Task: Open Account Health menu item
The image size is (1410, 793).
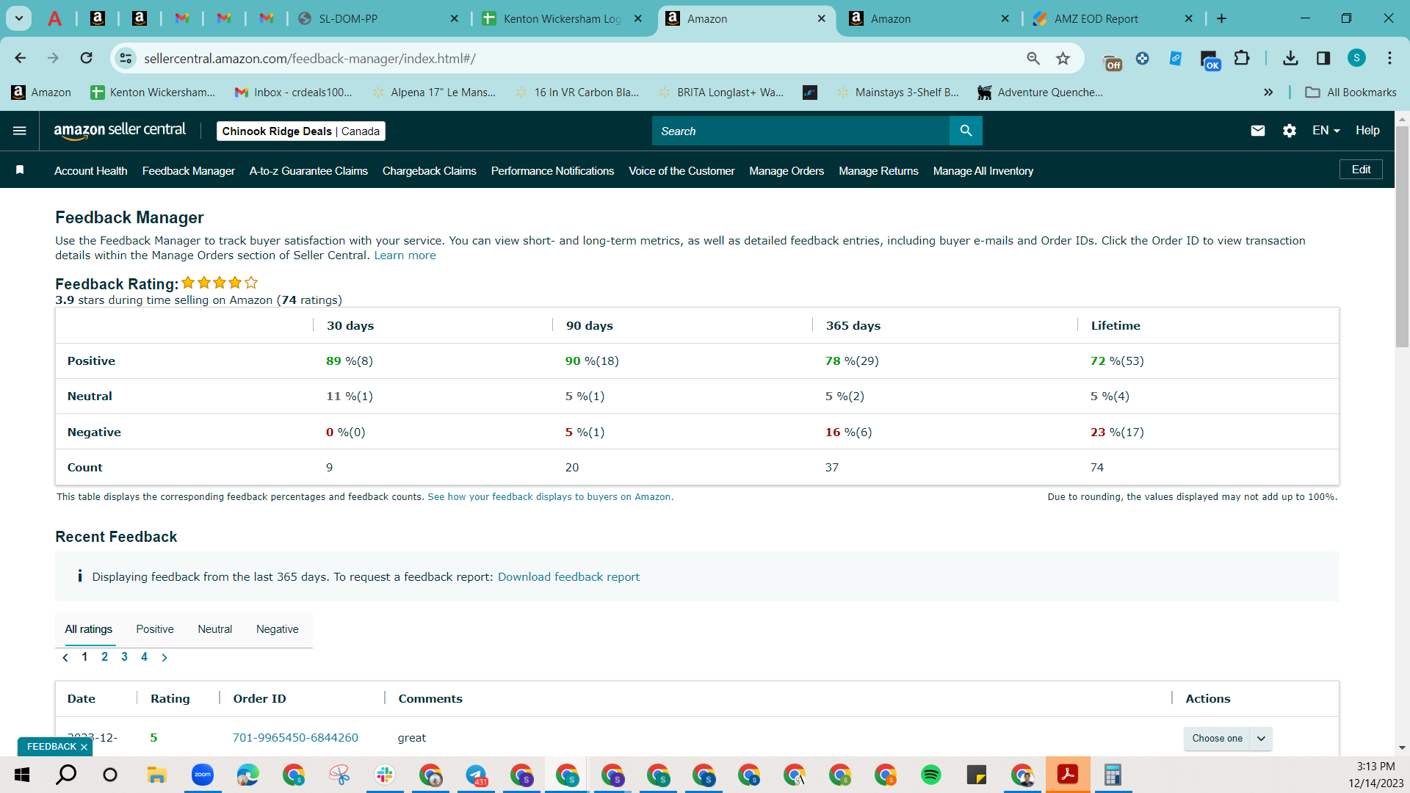Action: click(x=91, y=171)
